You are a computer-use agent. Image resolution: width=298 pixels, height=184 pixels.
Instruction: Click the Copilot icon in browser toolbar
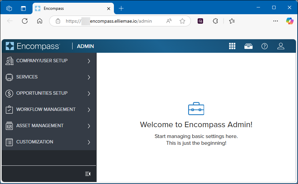pos(290,21)
